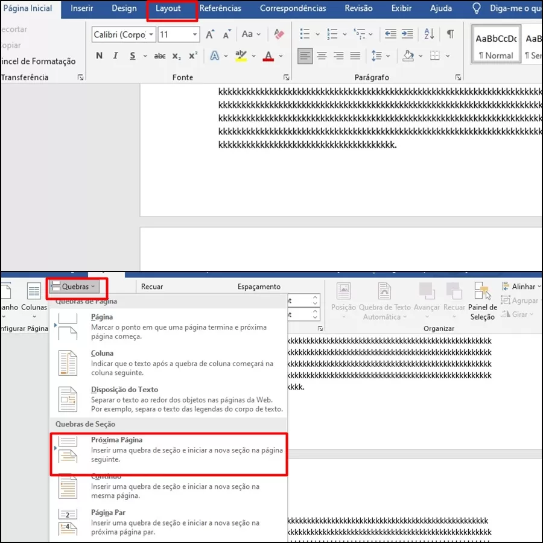Open the Ajuda tab
543x543 pixels.
click(441, 8)
